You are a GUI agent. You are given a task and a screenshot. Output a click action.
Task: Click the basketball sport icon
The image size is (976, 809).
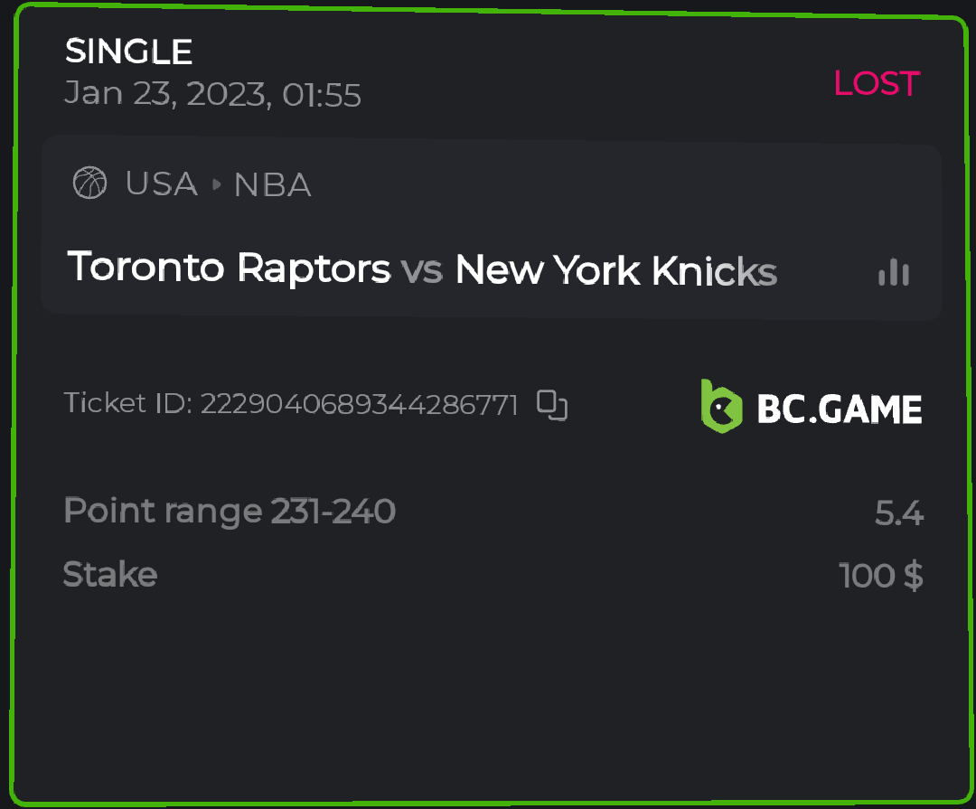click(89, 183)
